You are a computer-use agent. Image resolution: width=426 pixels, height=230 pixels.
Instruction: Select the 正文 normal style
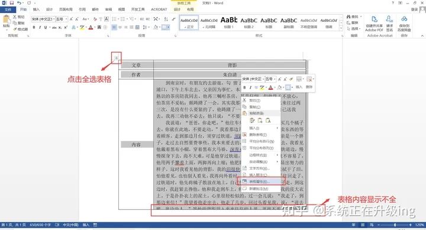tap(189, 22)
